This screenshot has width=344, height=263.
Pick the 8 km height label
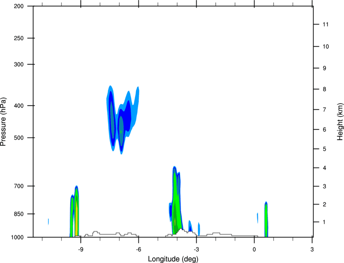coord(325,89)
